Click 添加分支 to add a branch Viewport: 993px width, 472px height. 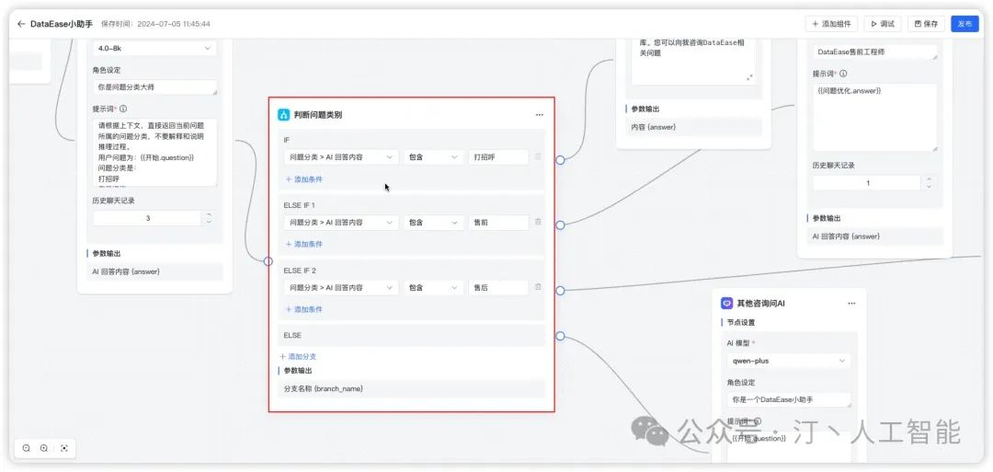pyautogui.click(x=298, y=357)
